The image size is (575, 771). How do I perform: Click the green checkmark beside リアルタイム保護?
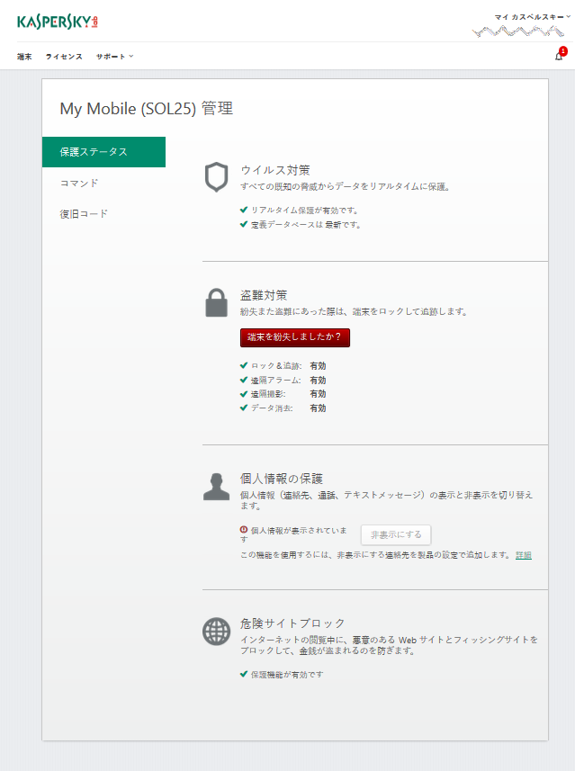coord(244,210)
